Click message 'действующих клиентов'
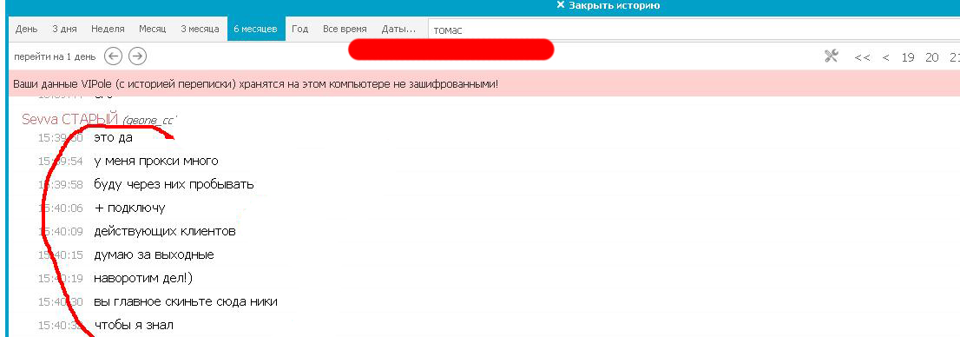The width and height of the screenshot is (960, 337). [165, 232]
